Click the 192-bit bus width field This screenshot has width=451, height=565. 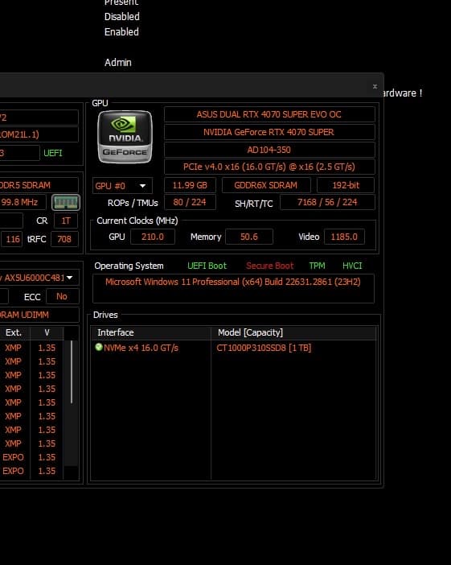[x=346, y=186]
